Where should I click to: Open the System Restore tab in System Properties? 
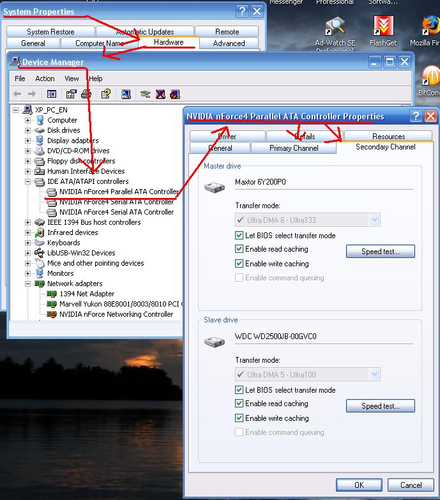(50, 31)
